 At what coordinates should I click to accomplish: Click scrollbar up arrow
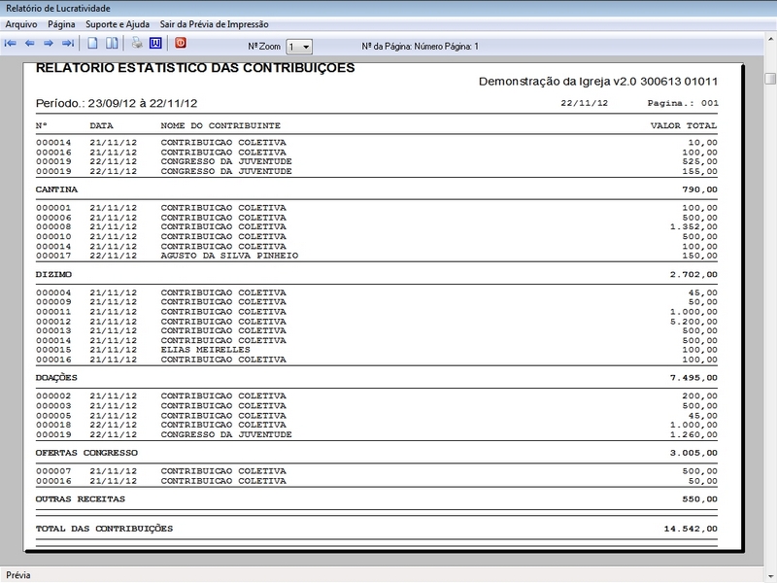[x=770, y=39]
